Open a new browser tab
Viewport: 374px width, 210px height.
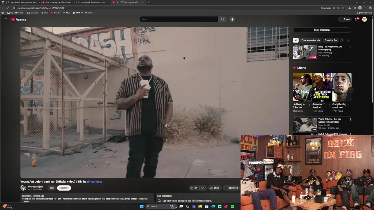(149, 2)
